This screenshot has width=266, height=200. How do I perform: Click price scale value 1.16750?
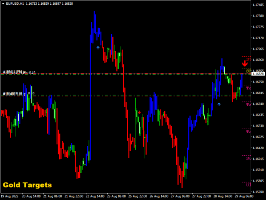point(258,82)
